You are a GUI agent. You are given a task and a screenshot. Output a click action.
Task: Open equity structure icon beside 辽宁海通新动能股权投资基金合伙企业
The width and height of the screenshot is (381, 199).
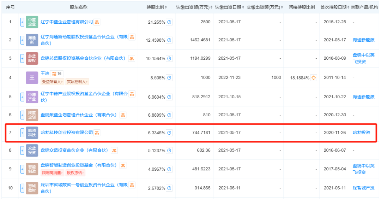(132, 37)
